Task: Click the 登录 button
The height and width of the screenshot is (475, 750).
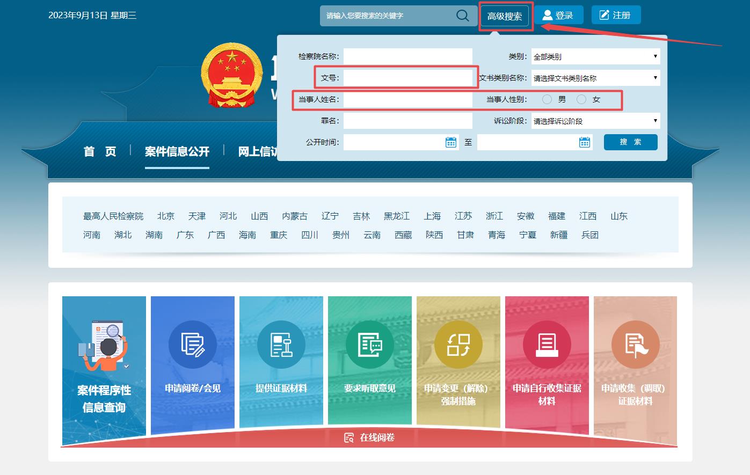Action: [558, 14]
